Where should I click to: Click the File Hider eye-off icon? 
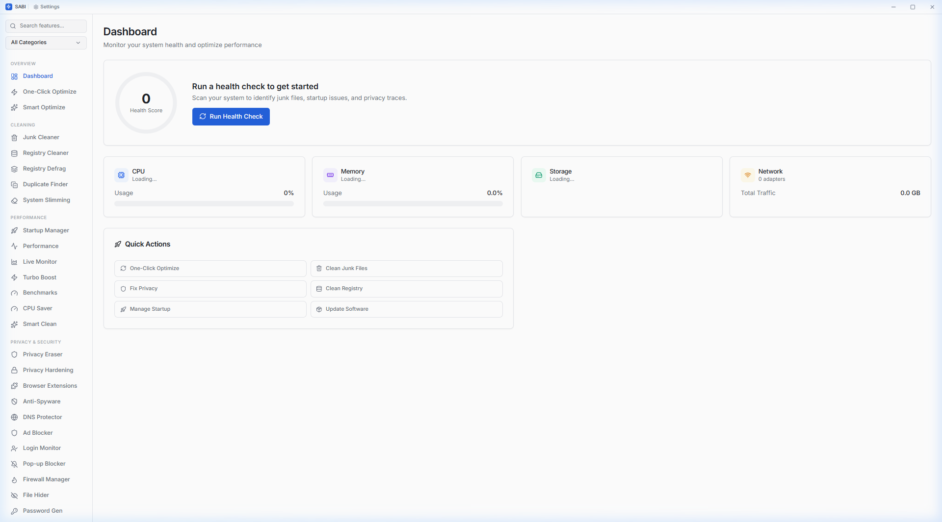[14, 496]
